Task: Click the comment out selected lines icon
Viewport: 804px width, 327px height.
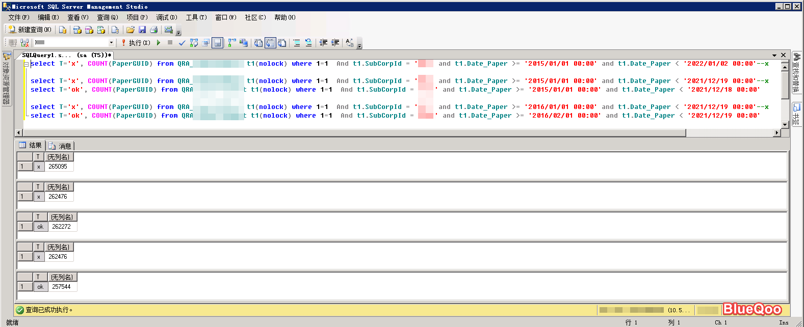Action: tap(297, 43)
